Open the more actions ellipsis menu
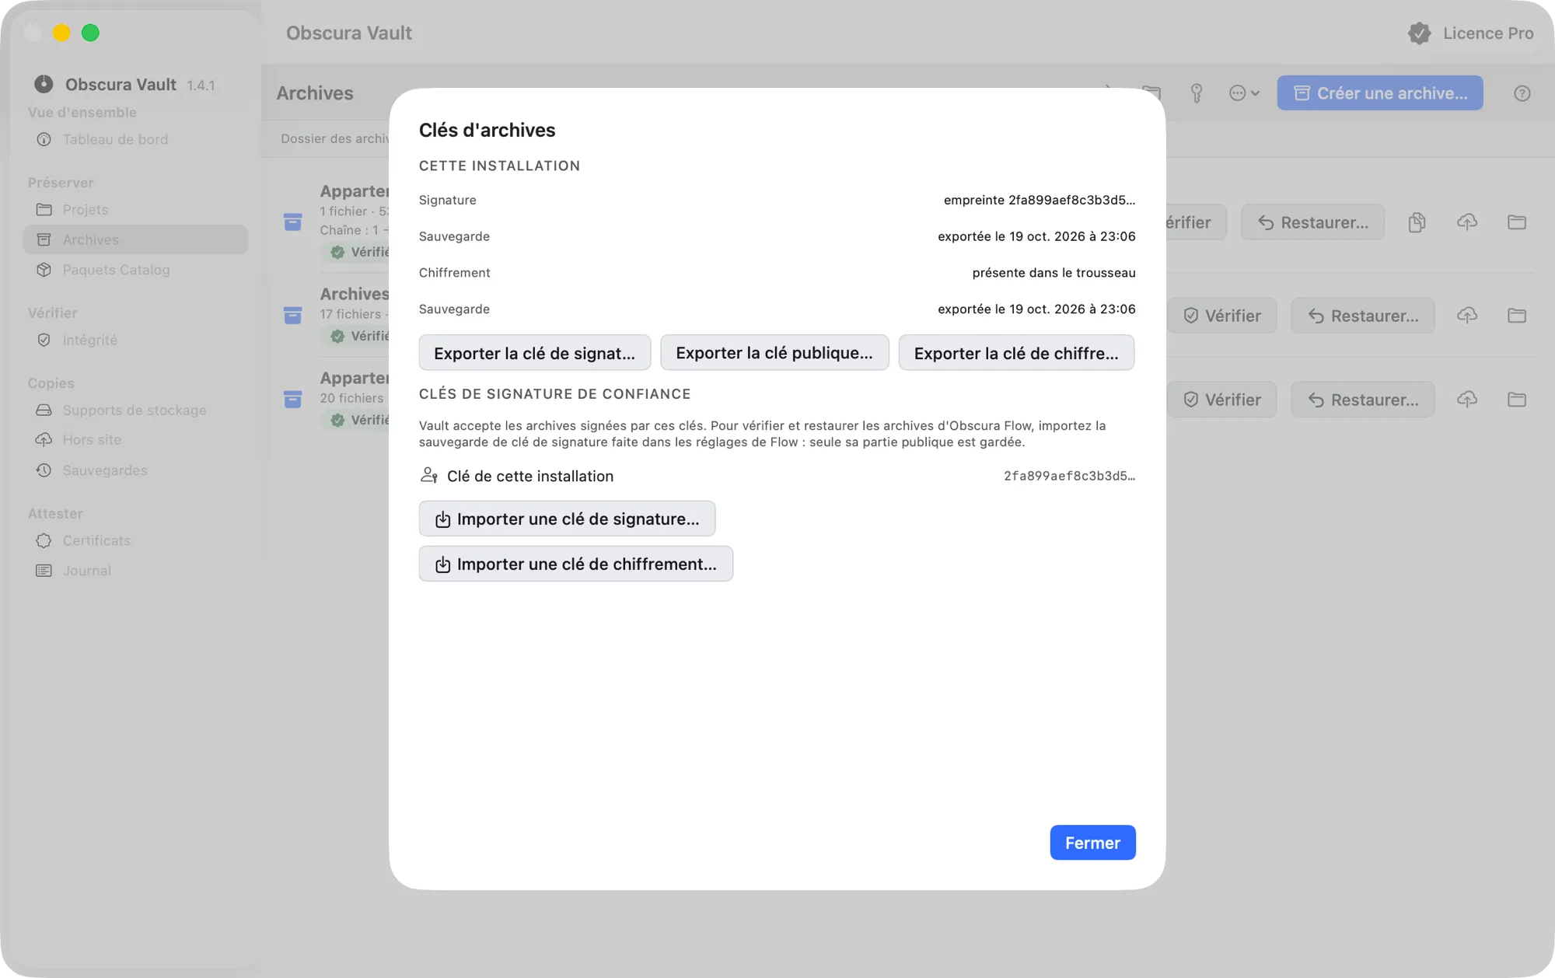Viewport: 1555px width, 978px height. pyautogui.click(x=1244, y=93)
